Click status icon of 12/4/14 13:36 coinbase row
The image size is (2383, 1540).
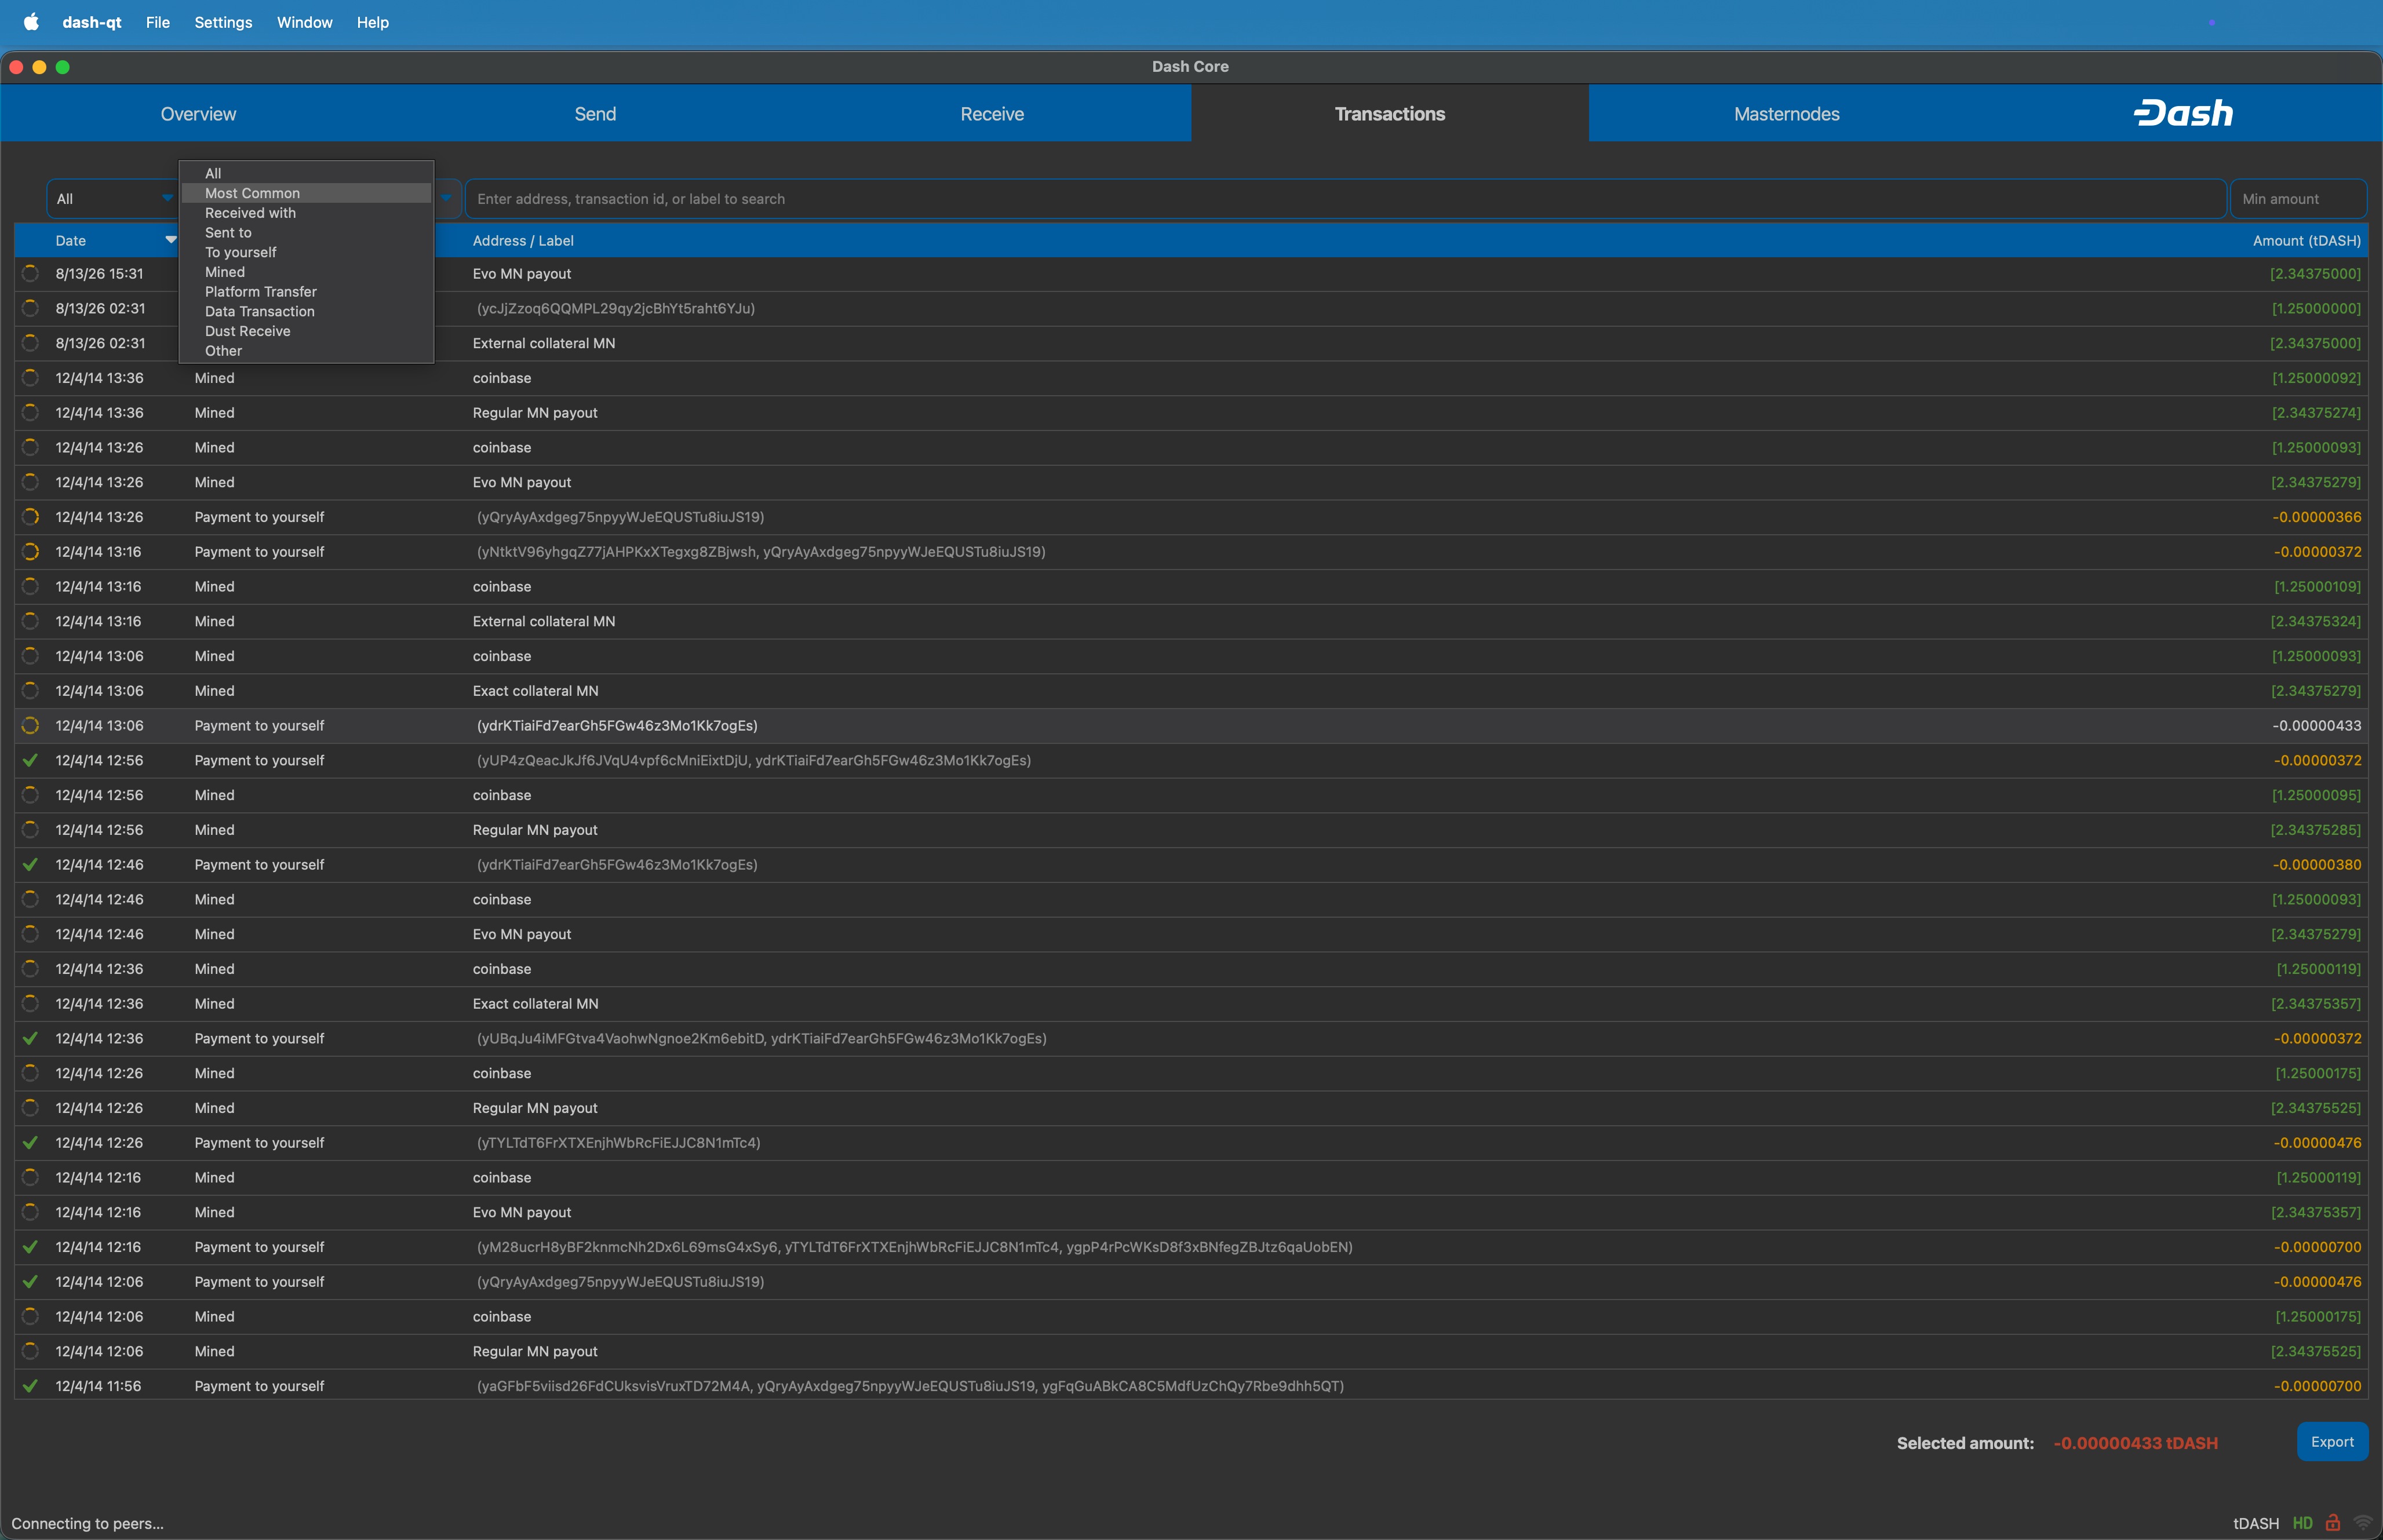point(31,378)
